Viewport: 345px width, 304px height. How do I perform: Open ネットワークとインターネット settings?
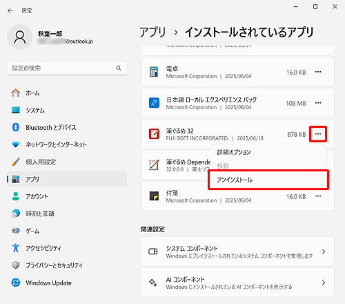(67, 144)
